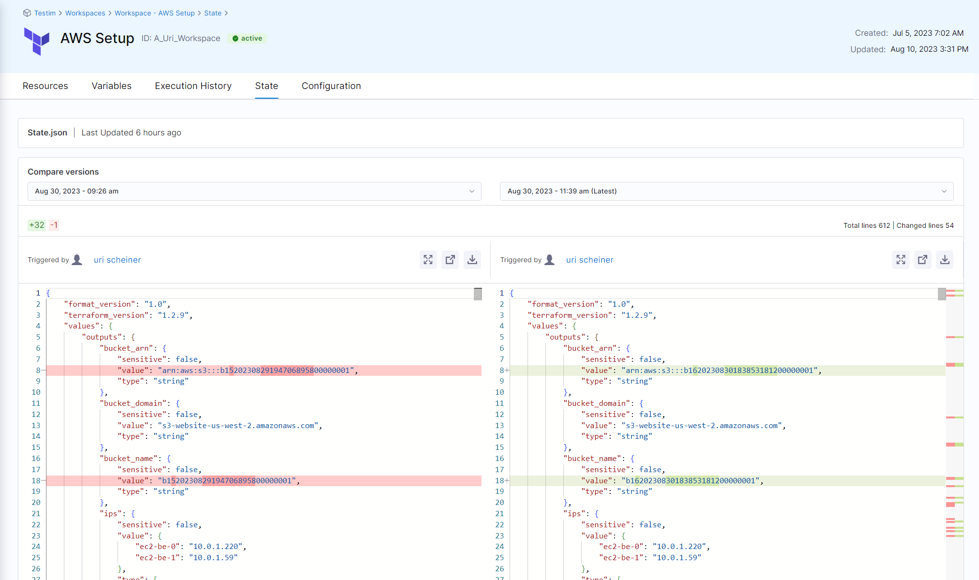This screenshot has width=979, height=580.
Task: Open Workspaces breadcrumb link
Action: (x=85, y=13)
